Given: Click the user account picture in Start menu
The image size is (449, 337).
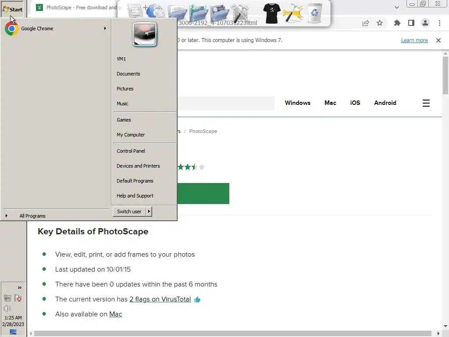Looking at the screenshot, I should tap(145, 34).
